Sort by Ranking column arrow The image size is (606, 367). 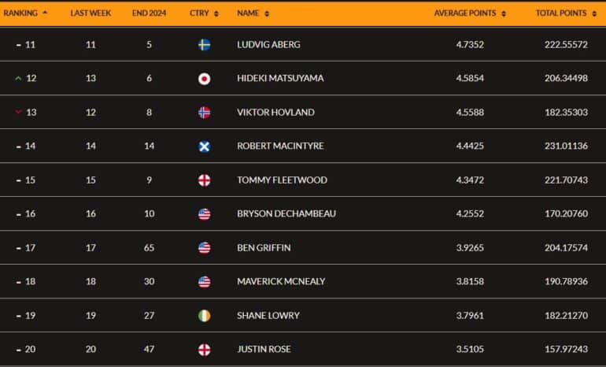click(x=45, y=13)
